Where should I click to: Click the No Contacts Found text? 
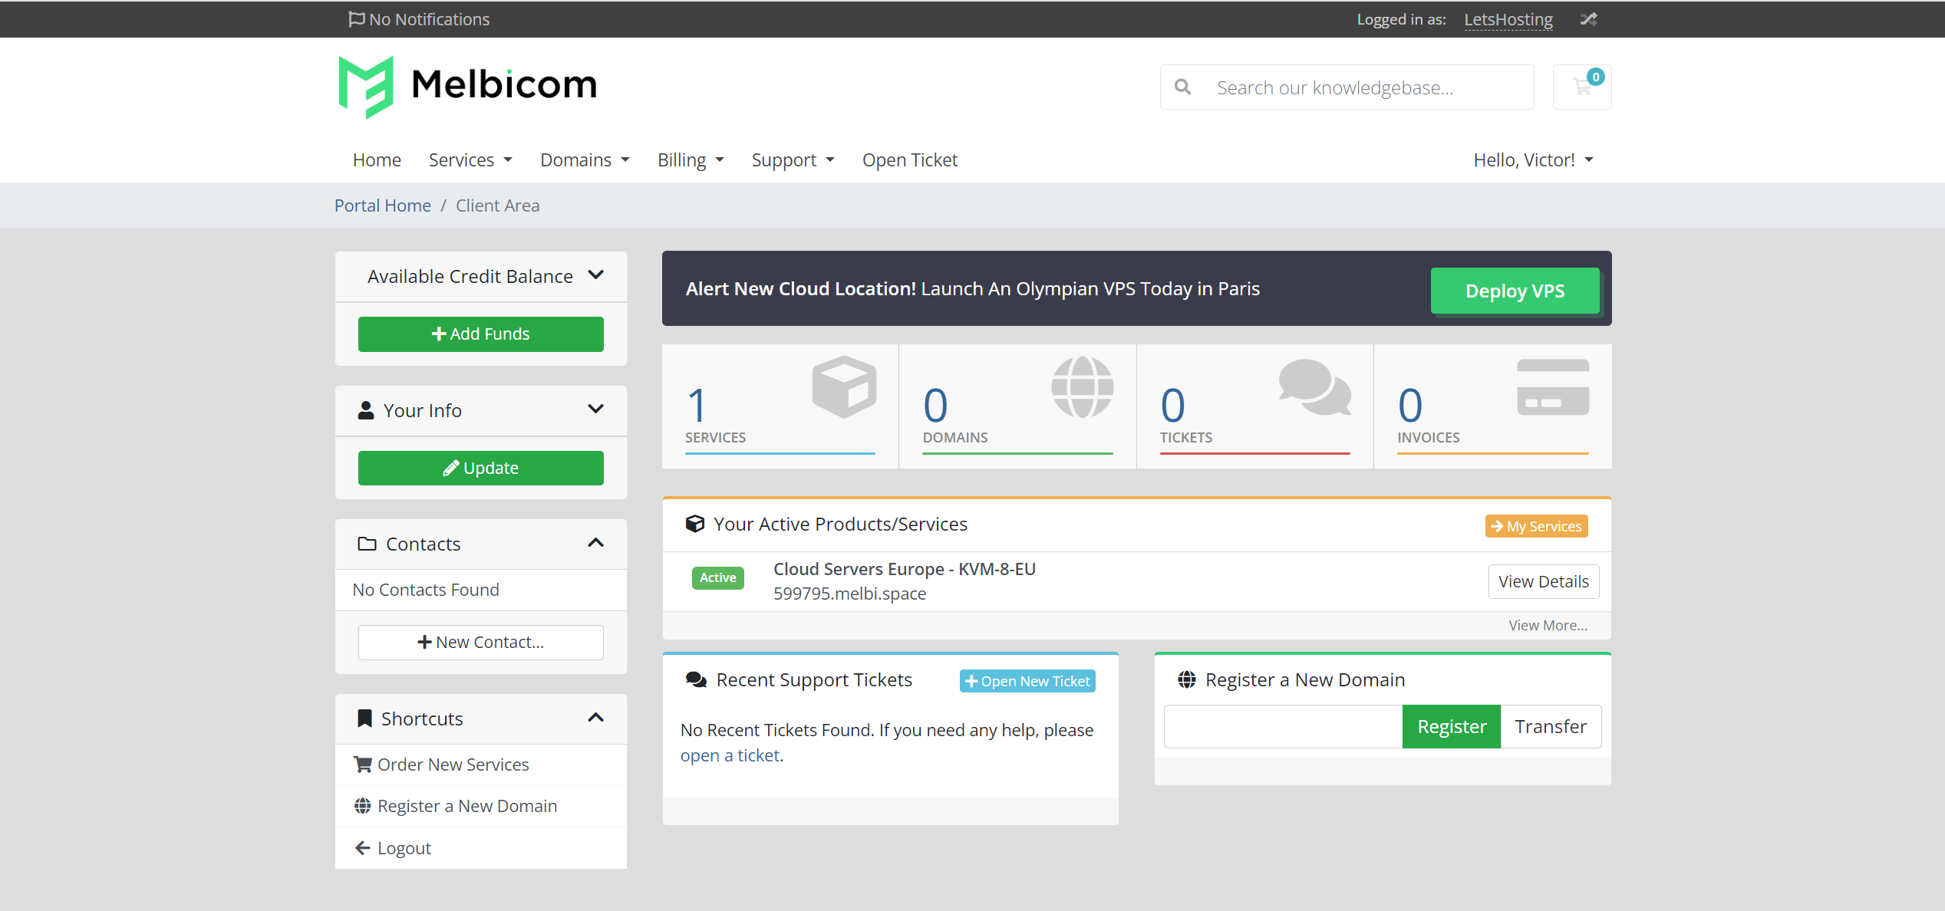(426, 590)
